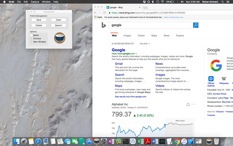Launch Google Chrome from the Dock
The height and width of the screenshot is (146, 233).
coord(177,141)
